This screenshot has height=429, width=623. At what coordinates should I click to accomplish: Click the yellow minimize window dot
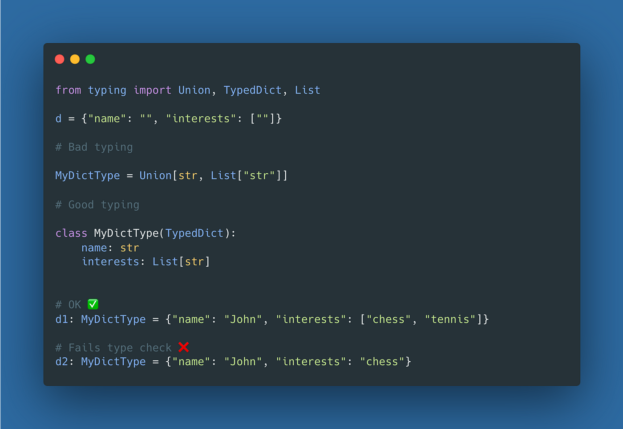(x=75, y=59)
